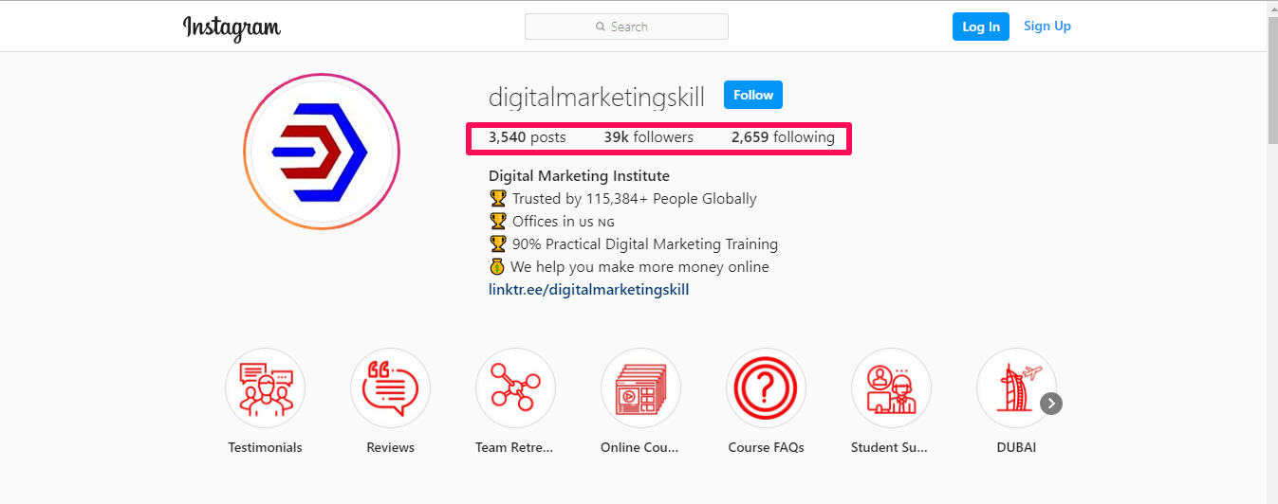Screen dimensions: 1278x504
Task: Click the trophy icon beside Trusted by
Action: 498,199
